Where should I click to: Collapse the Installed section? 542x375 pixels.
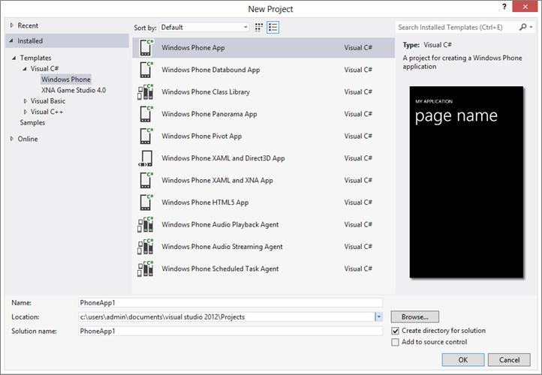pos(11,40)
